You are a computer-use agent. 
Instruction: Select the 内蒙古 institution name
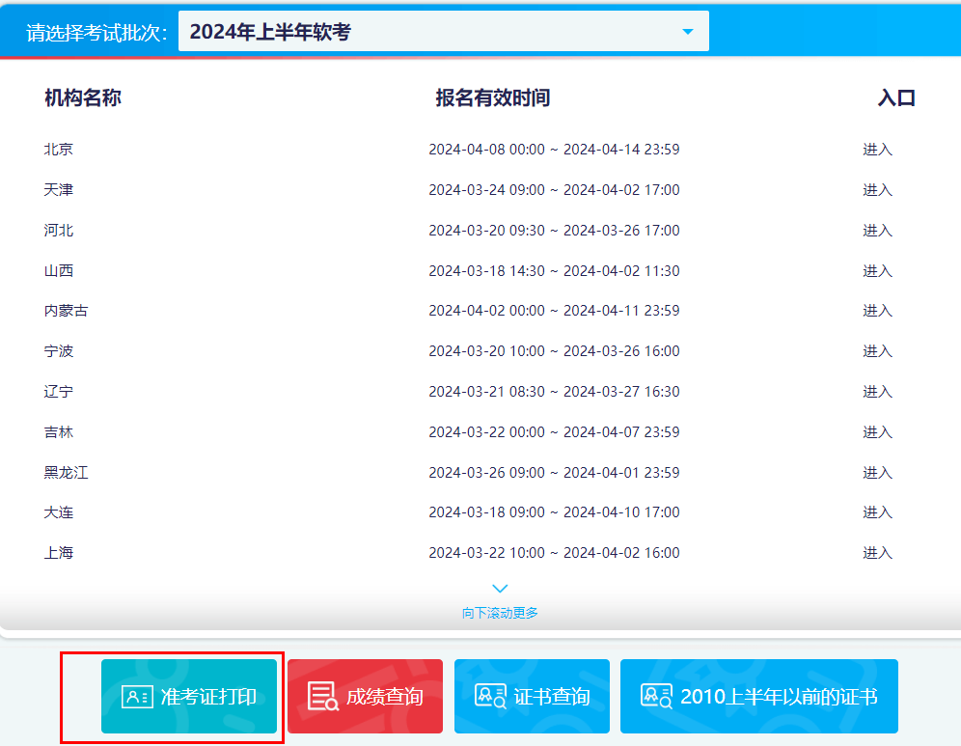point(67,311)
